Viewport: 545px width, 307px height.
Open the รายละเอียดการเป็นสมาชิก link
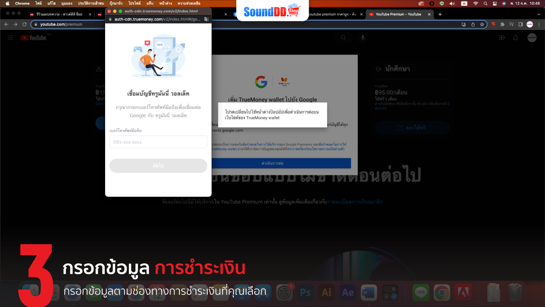[355, 202]
